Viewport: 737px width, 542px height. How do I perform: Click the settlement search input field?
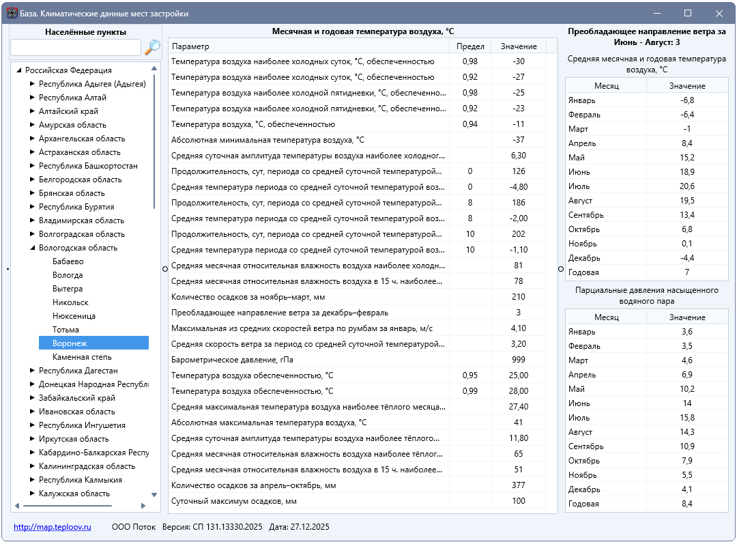[x=76, y=48]
